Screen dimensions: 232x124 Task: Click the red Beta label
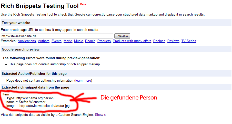tap(83, 4)
